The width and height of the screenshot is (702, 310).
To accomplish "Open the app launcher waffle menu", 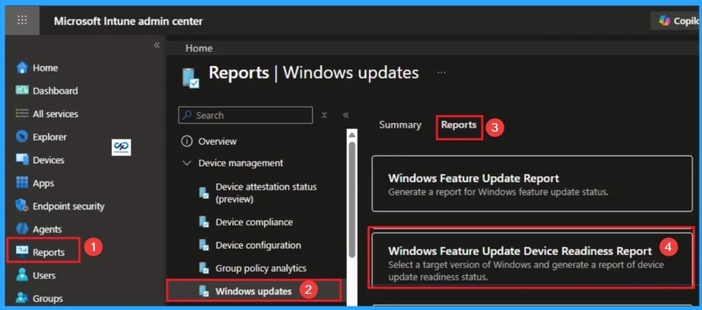I will point(22,20).
